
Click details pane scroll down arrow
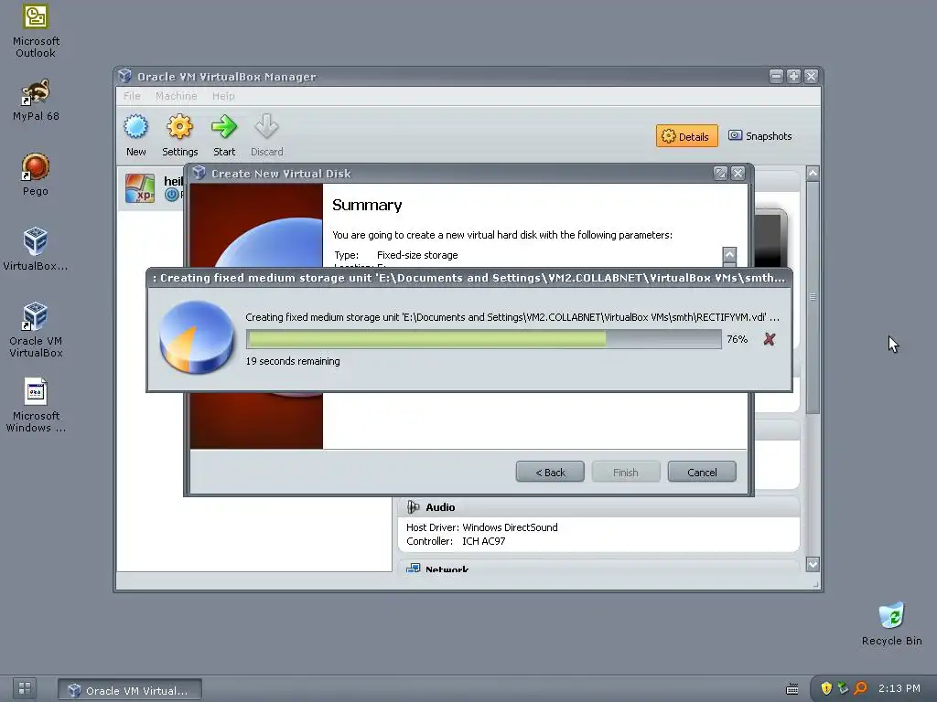tap(813, 563)
